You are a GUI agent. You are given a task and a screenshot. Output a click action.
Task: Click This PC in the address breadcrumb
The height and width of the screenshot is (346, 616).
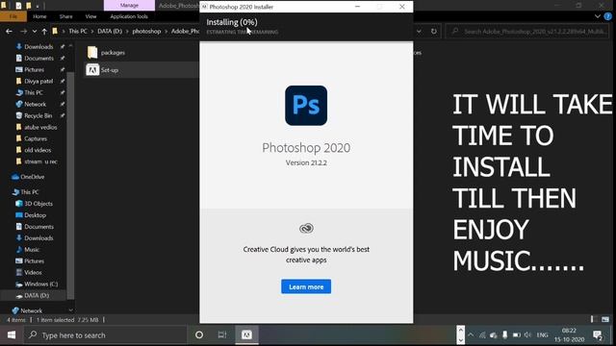click(78, 31)
